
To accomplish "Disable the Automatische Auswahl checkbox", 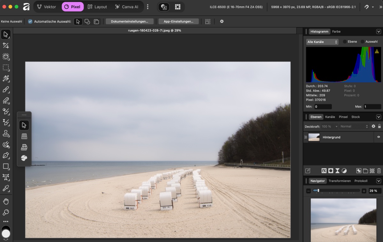I will pyautogui.click(x=30, y=21).
